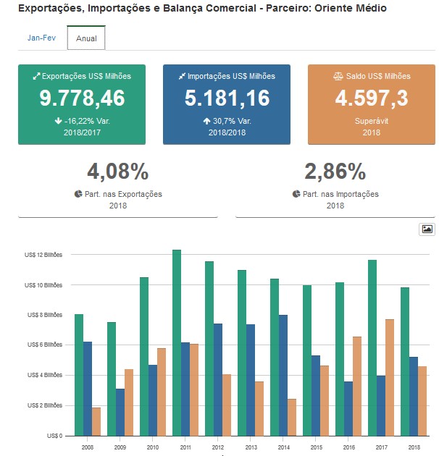This screenshot has width=439, height=456.
Task: Click the orange balance bar for 2008
Action: [x=96, y=421]
